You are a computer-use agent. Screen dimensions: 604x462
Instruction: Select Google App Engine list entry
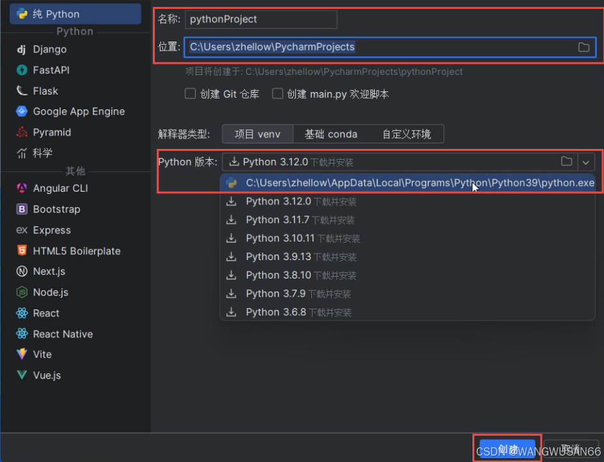click(75, 111)
